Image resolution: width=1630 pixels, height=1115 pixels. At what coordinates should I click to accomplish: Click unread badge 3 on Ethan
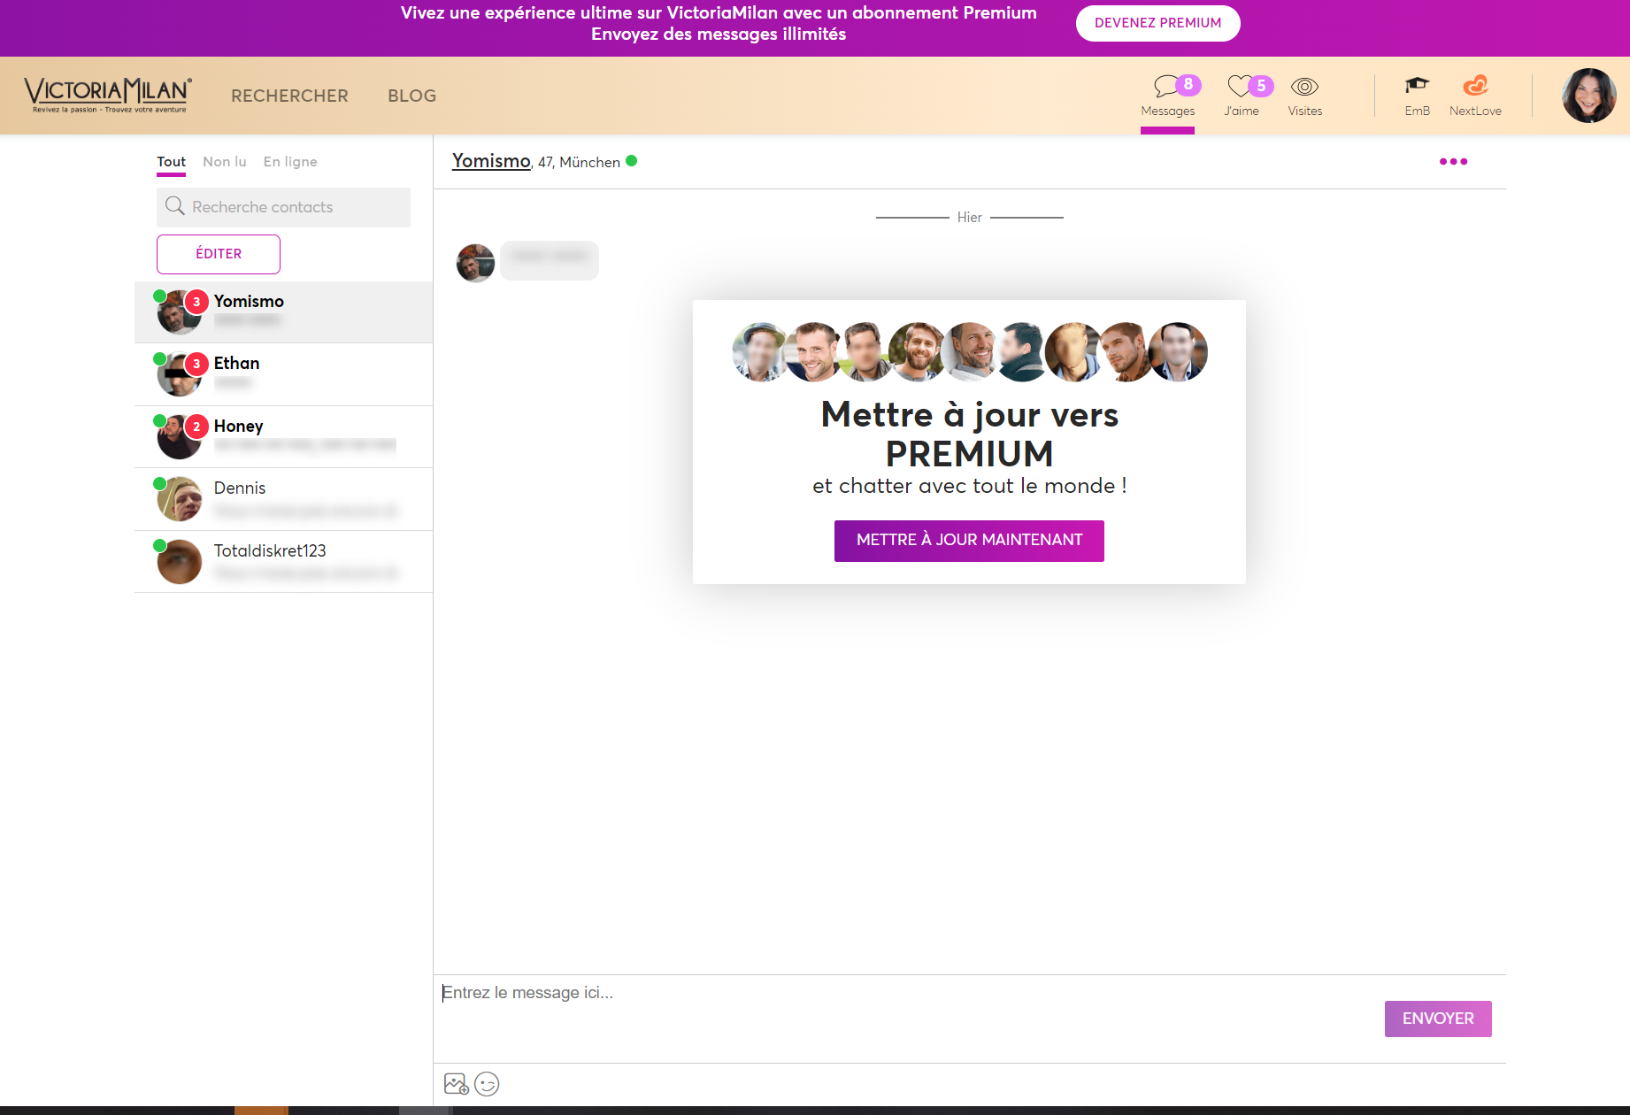(196, 364)
